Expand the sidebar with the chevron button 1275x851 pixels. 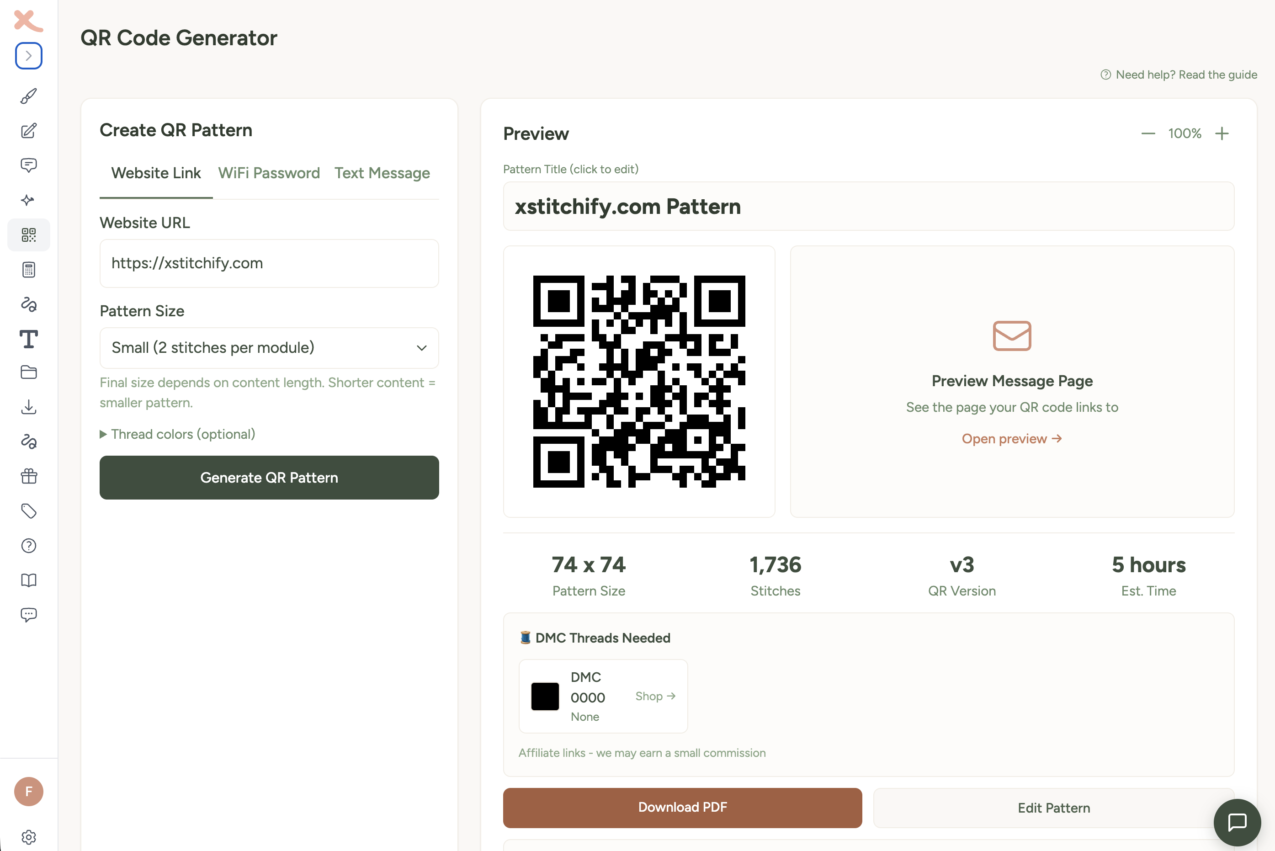click(x=29, y=55)
